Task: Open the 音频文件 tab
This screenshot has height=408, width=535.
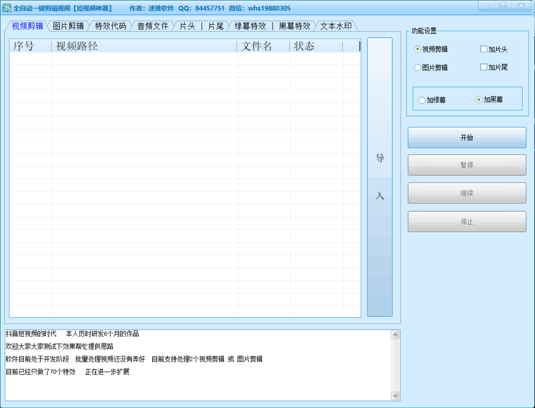Action: pyautogui.click(x=153, y=26)
